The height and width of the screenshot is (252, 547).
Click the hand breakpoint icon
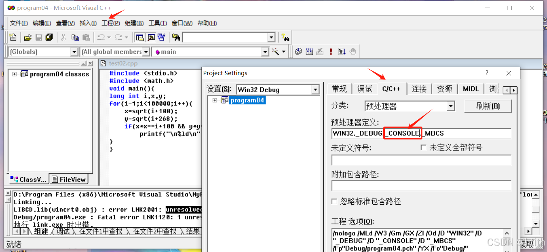pyautogui.click(x=353, y=52)
